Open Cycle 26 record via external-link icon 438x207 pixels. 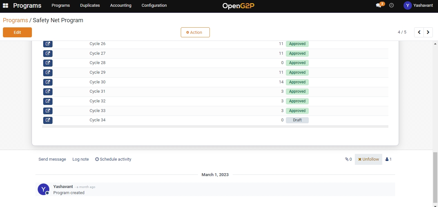click(x=48, y=44)
